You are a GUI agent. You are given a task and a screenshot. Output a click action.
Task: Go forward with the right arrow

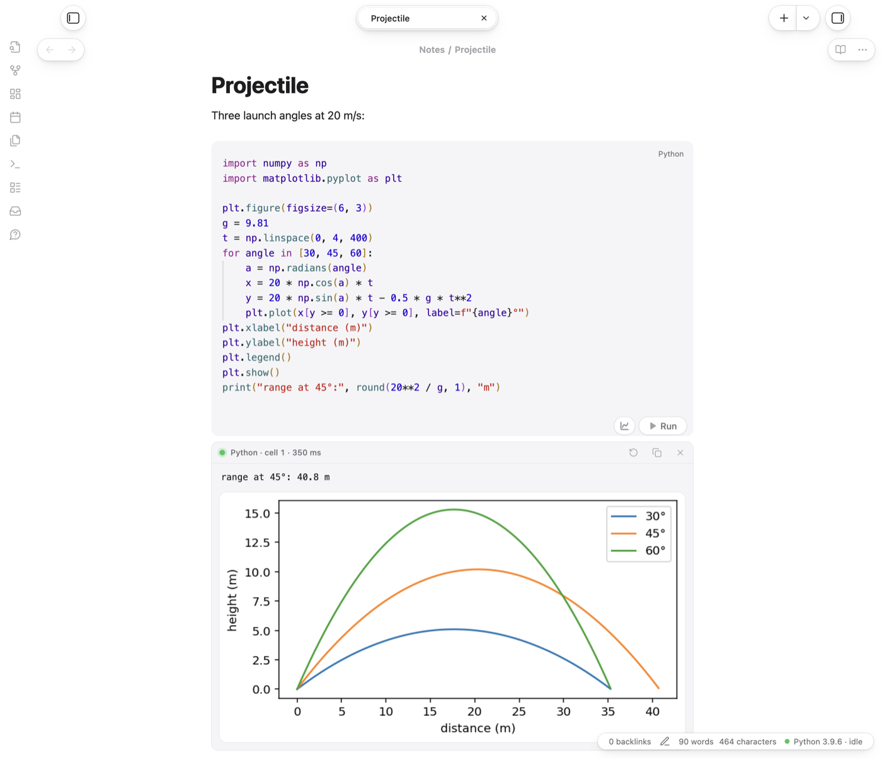pyautogui.click(x=72, y=50)
